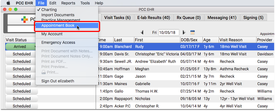
Task: Switch to Visit Tasks (6) tab
Action: (117, 18)
